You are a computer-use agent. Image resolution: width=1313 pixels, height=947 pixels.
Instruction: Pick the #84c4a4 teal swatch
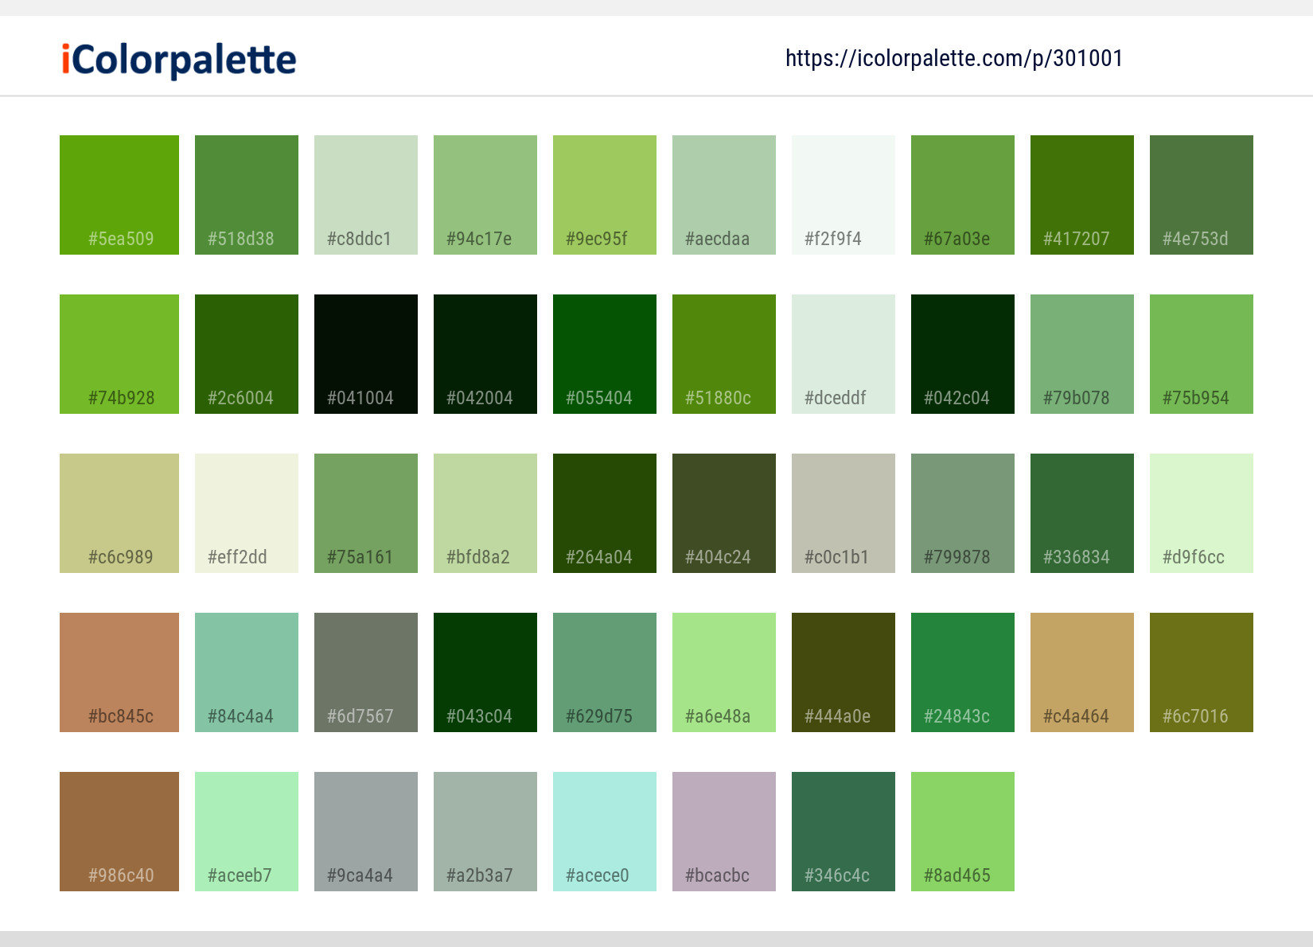pos(246,672)
